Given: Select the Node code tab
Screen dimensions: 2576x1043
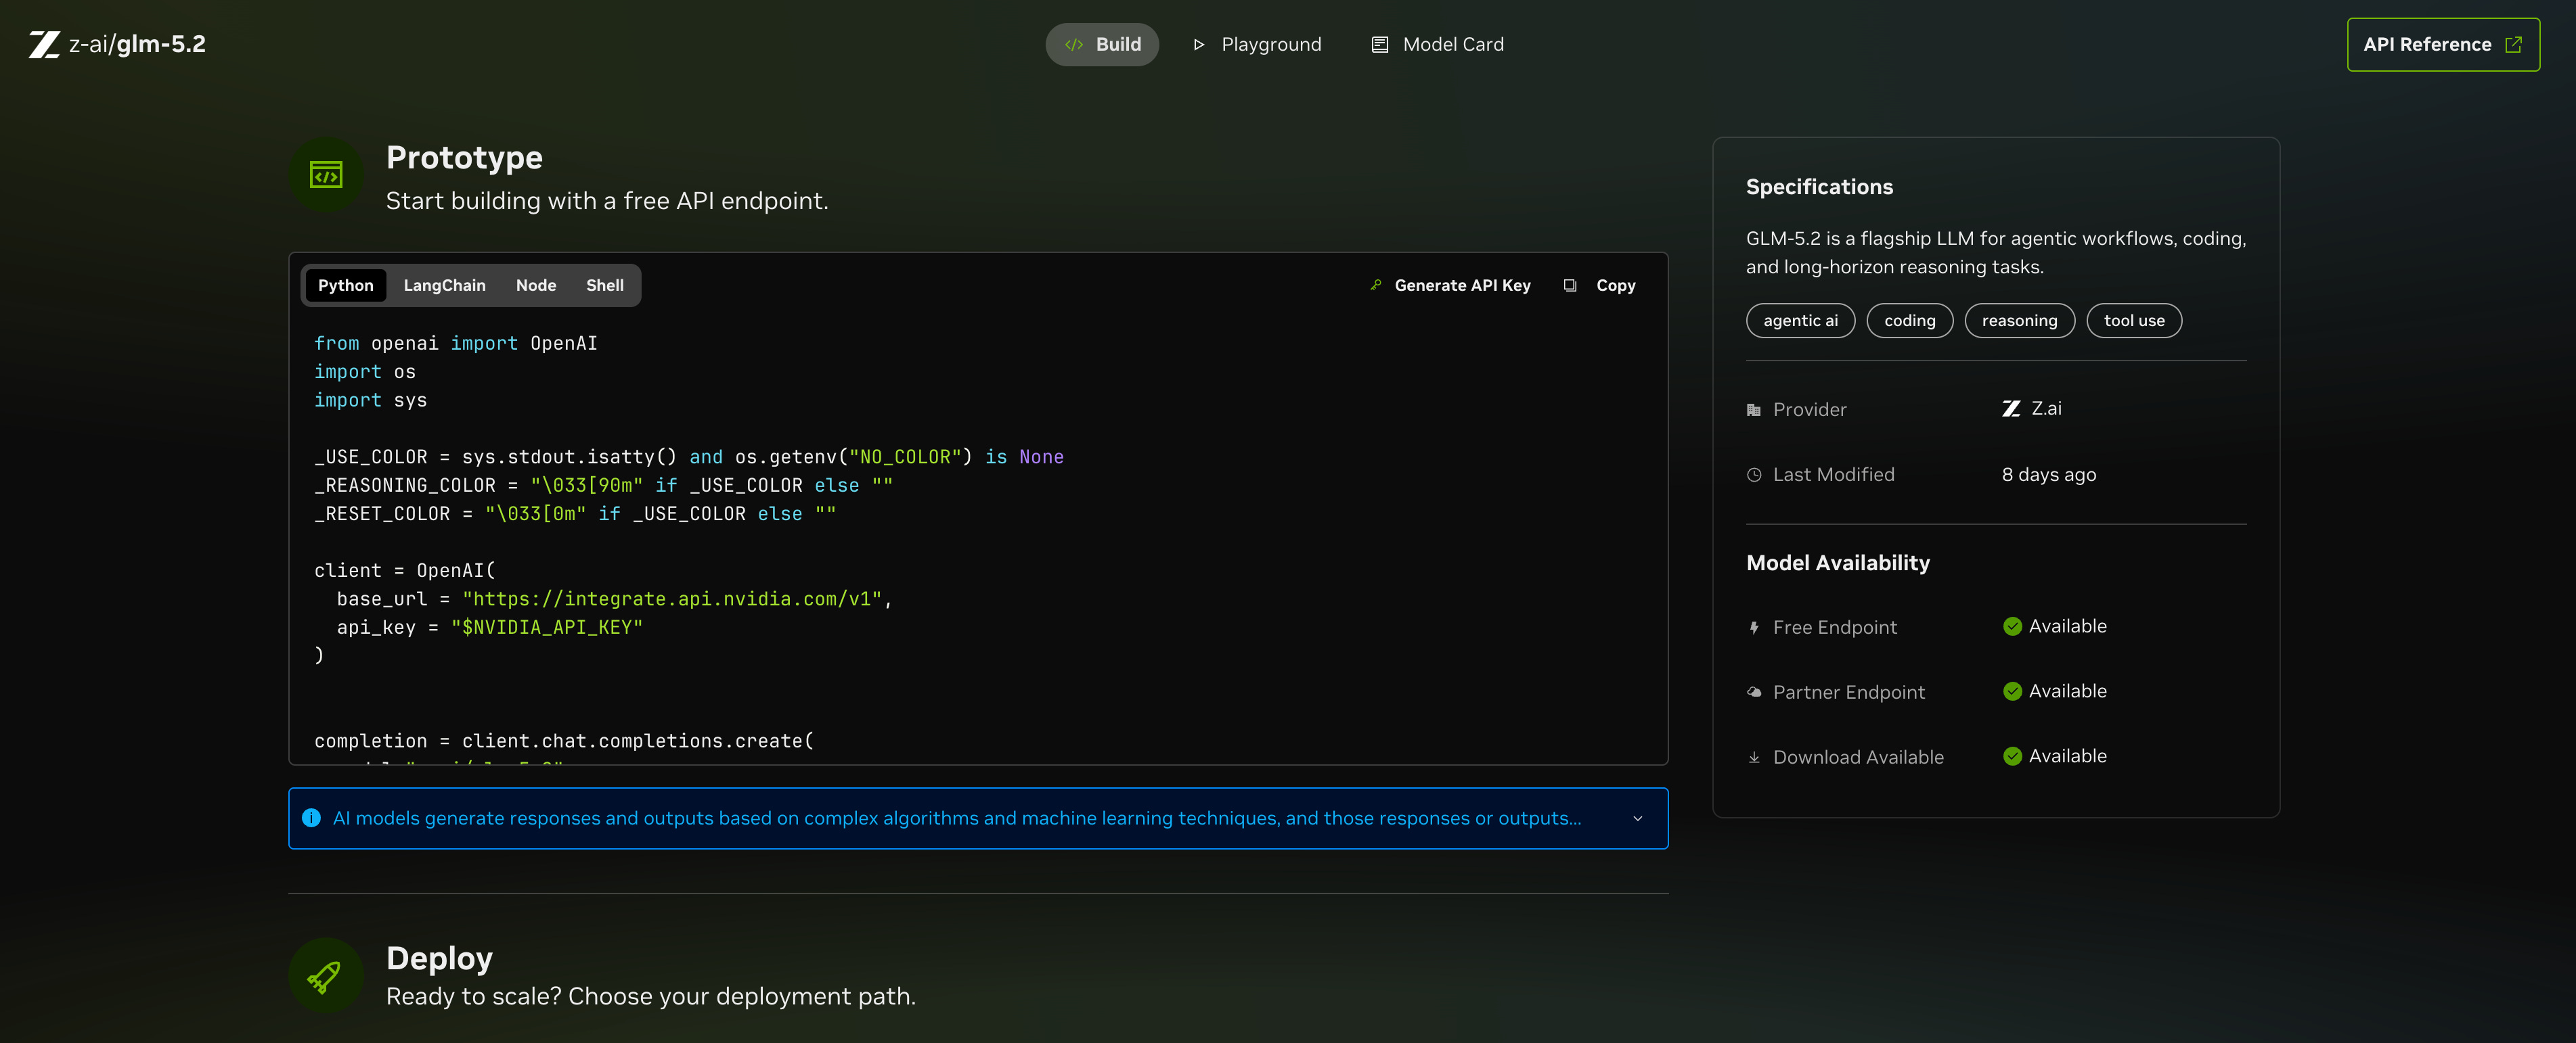Looking at the screenshot, I should (536, 285).
